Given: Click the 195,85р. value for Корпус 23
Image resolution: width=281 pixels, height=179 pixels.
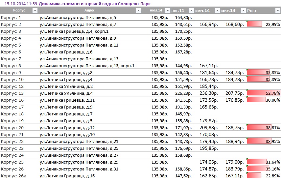Looking at the screenshot, I should pyautogui.click(x=209, y=149).
